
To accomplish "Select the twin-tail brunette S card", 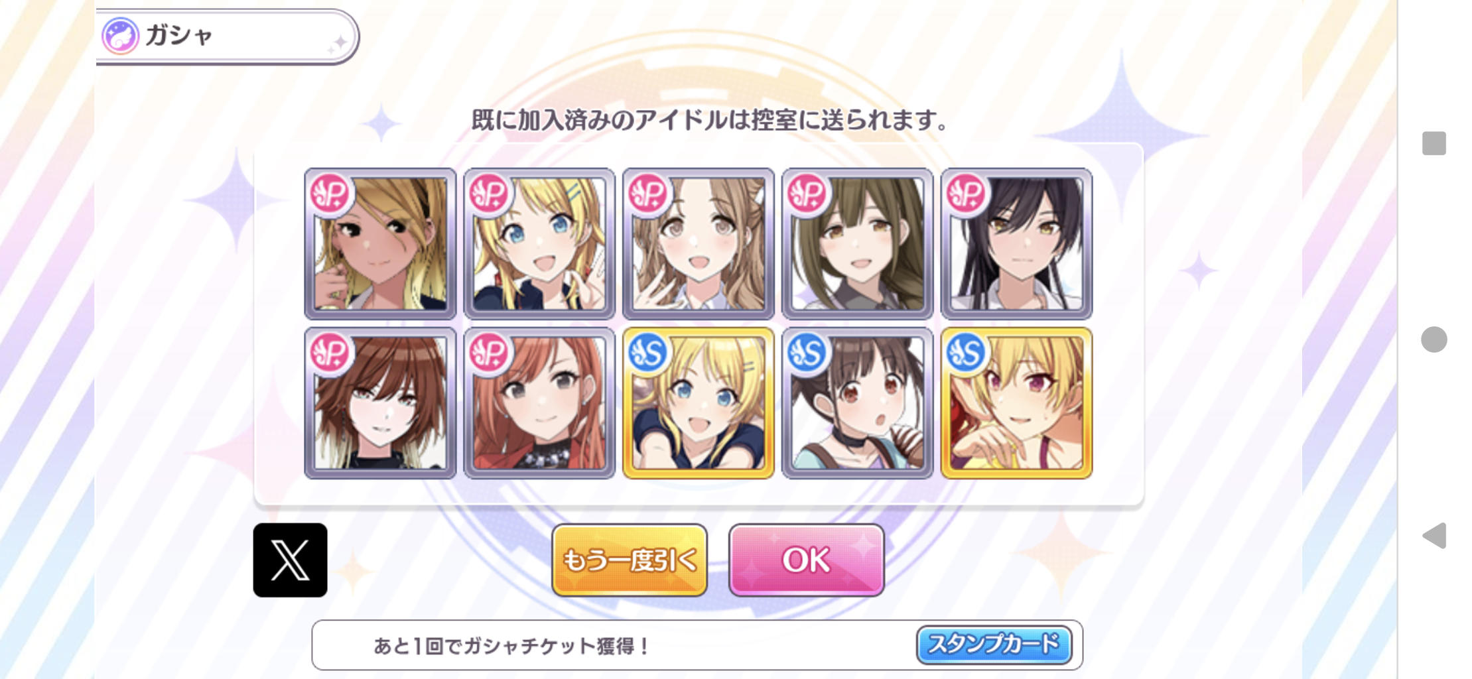I will 858,402.
